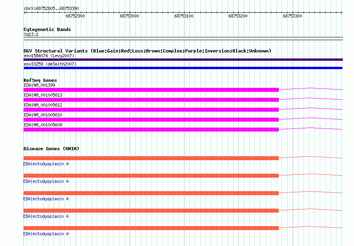Click the EDA|NM_001005613 label
Screen dimensions: 354x246
click(43, 95)
